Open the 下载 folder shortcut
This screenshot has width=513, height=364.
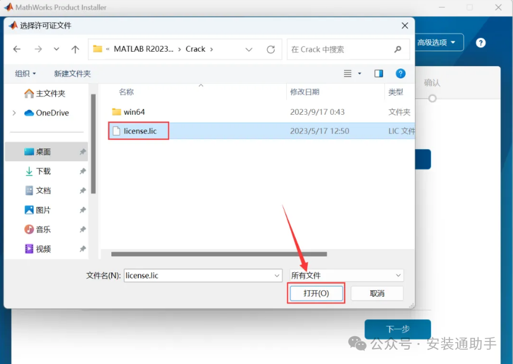click(x=38, y=171)
